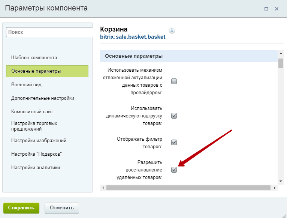Click the green Сохранить button

[21, 207]
